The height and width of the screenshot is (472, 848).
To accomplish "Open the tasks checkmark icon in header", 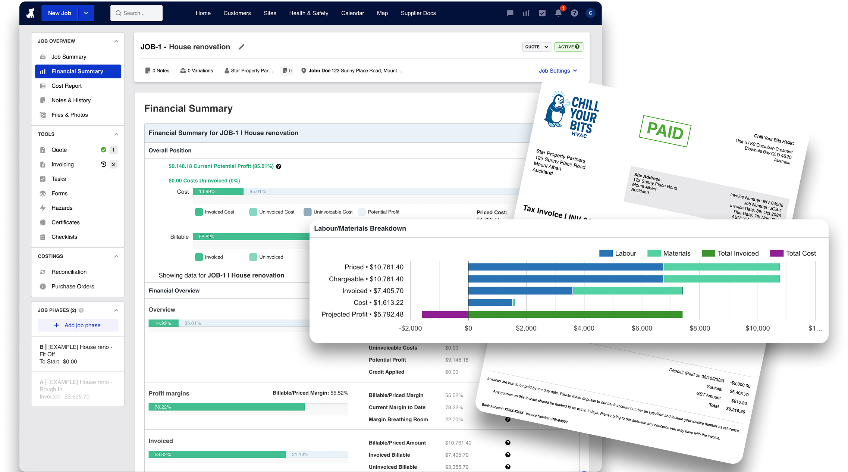I will coord(542,13).
